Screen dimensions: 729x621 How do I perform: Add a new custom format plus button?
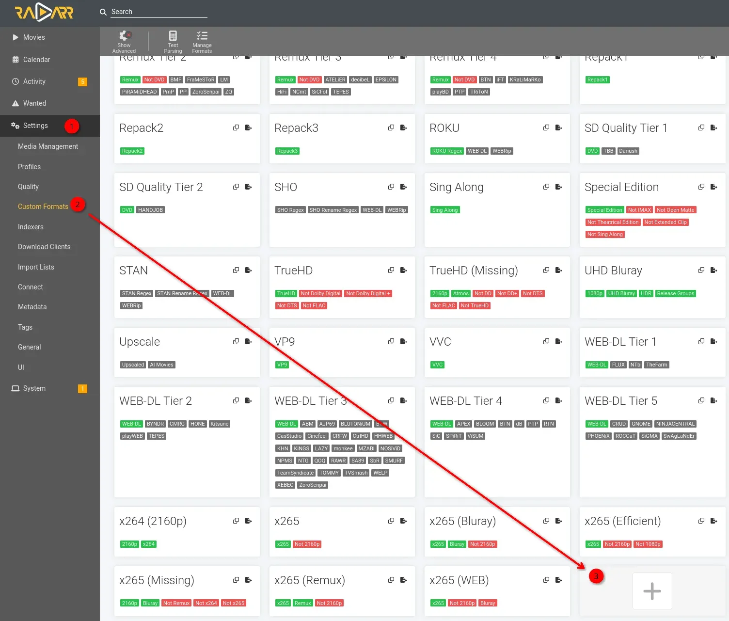pyautogui.click(x=652, y=591)
